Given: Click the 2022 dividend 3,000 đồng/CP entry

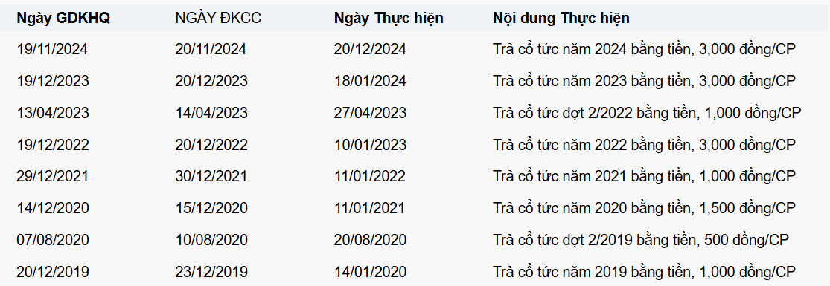Looking at the screenshot, I should click(x=644, y=144).
